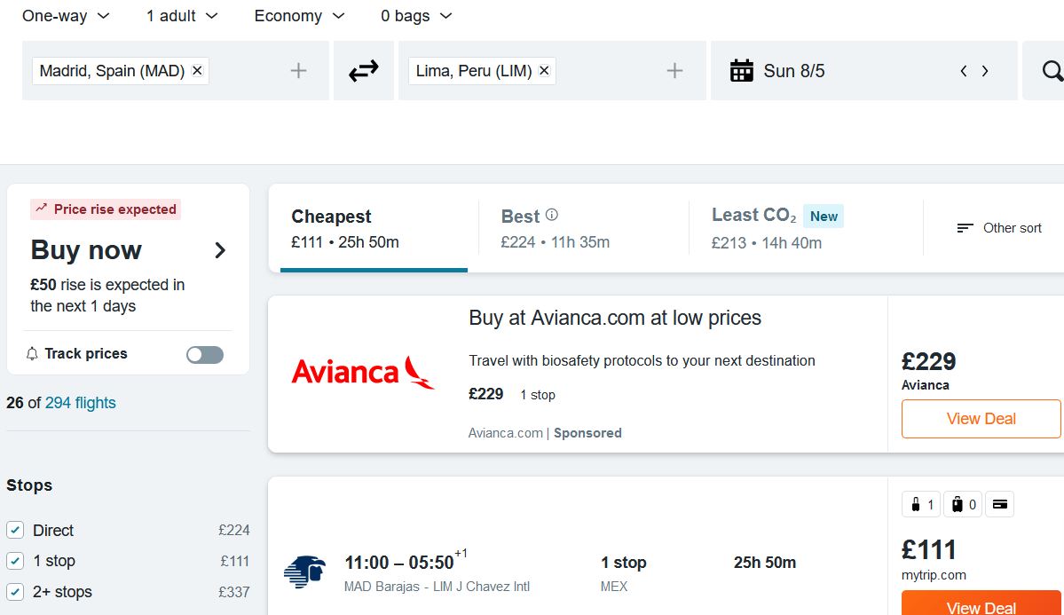Toggle the Track prices switch
Image resolution: width=1064 pixels, height=615 pixels.
pyautogui.click(x=205, y=354)
